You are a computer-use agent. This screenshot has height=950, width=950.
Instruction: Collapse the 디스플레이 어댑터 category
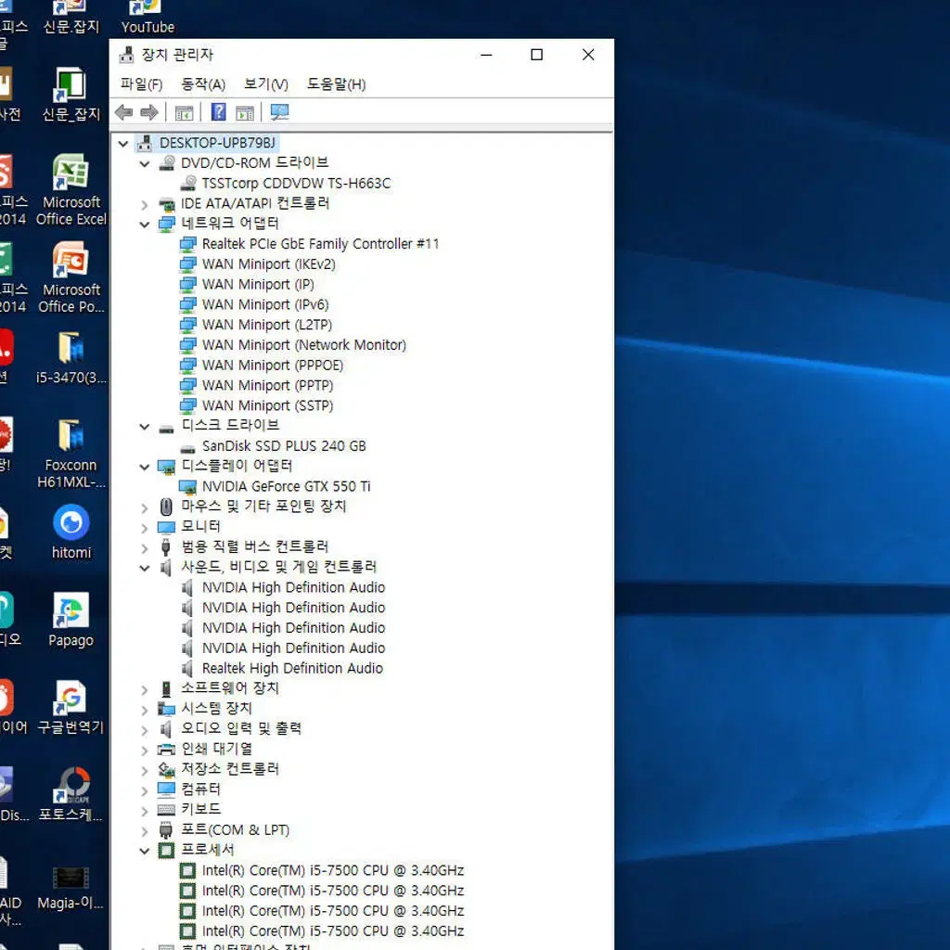144,467
